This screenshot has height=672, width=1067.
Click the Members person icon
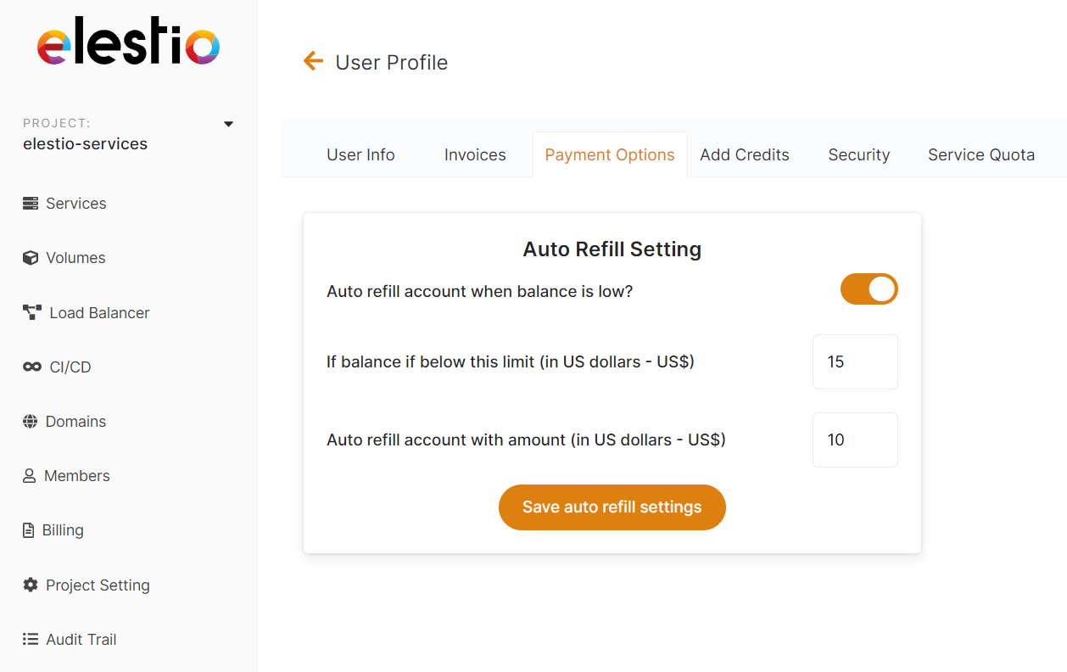[x=30, y=476]
